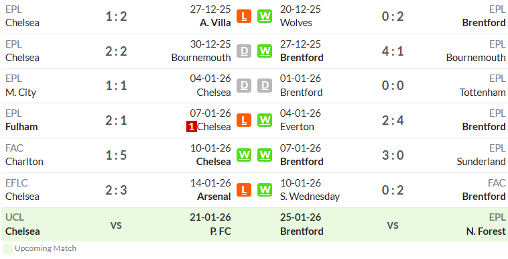This screenshot has width=508, height=259.
Task: Click the W badge for Charlton vs Chelsea
Action: 244,155
